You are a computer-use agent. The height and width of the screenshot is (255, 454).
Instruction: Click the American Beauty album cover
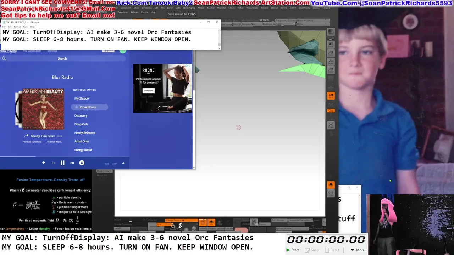point(43,109)
